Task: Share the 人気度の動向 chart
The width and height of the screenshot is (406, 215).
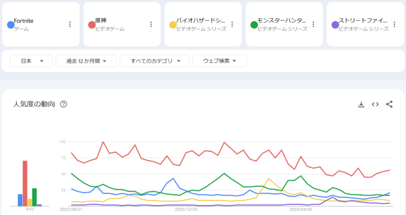Action: click(389, 104)
